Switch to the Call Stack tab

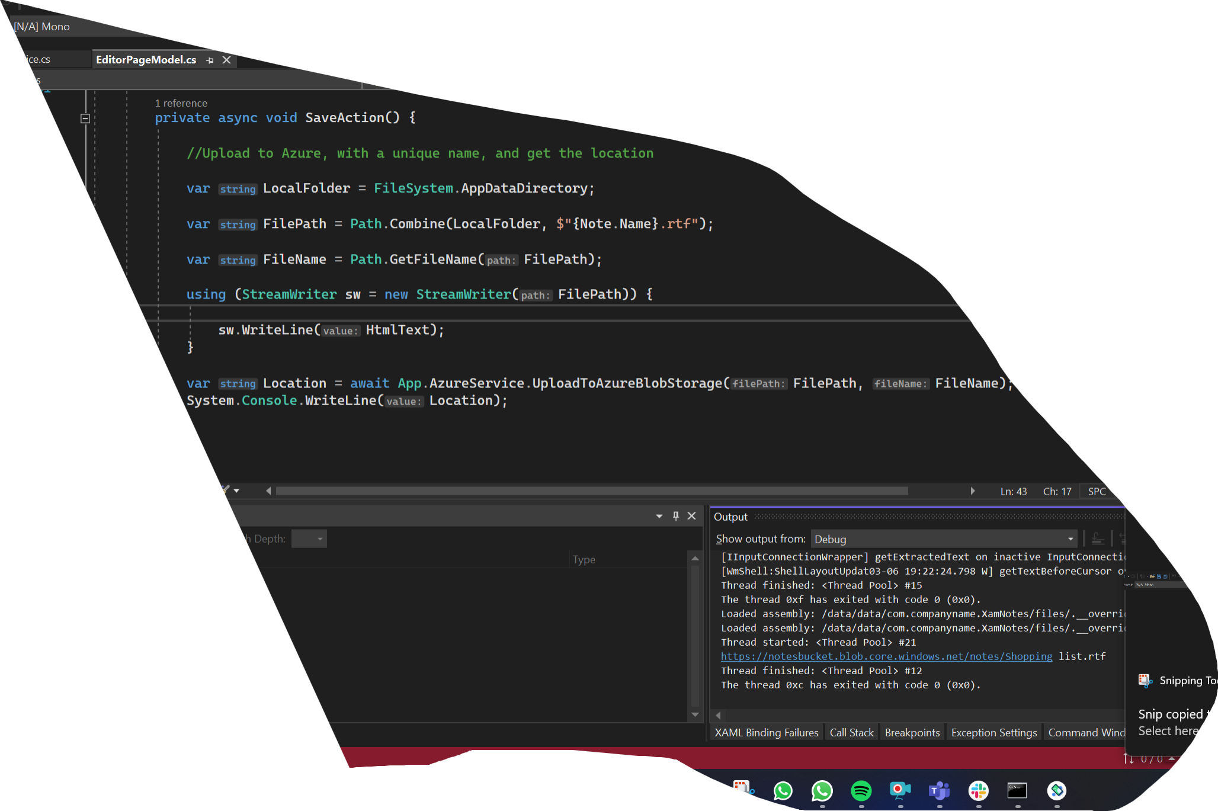(x=851, y=732)
